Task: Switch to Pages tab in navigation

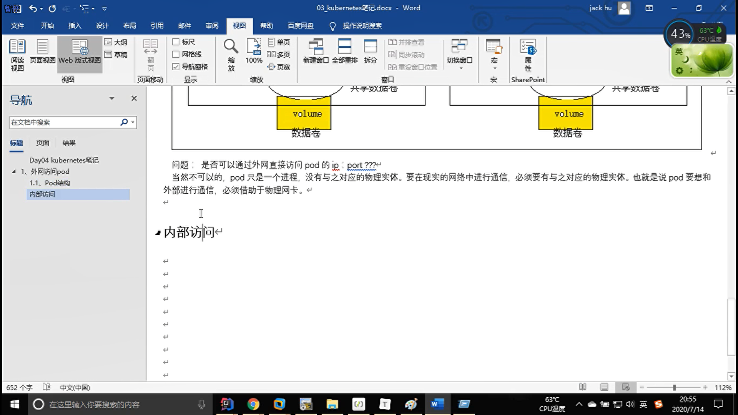Action: 42,143
